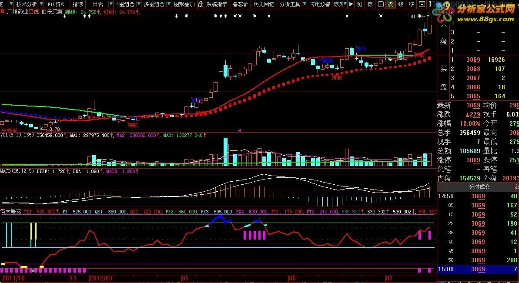Click the 闪电预警 alert button
The height and width of the screenshot is (283, 519).
pyautogui.click(x=320, y=4)
